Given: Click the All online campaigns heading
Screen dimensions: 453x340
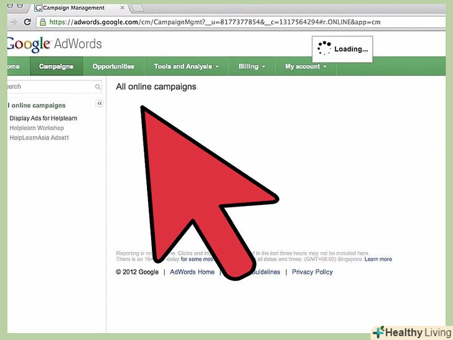Looking at the screenshot, I should click(x=156, y=87).
